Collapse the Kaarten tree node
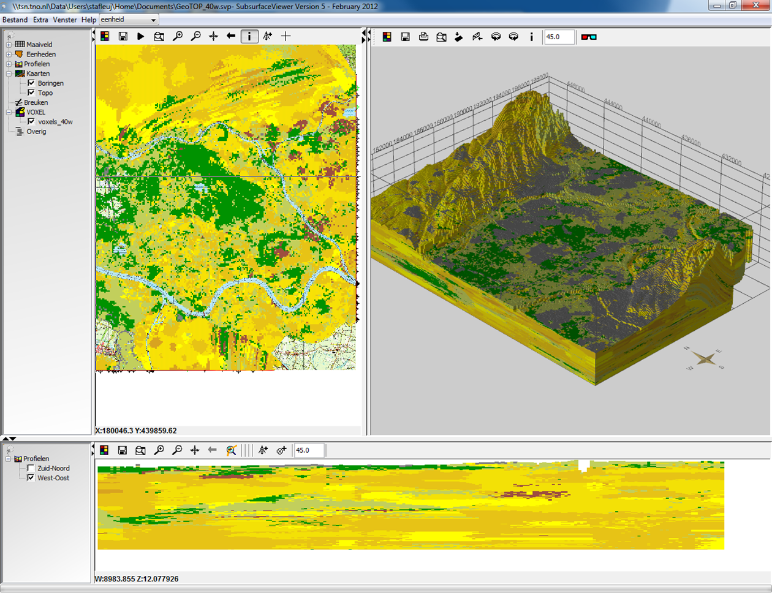 pyautogui.click(x=9, y=74)
